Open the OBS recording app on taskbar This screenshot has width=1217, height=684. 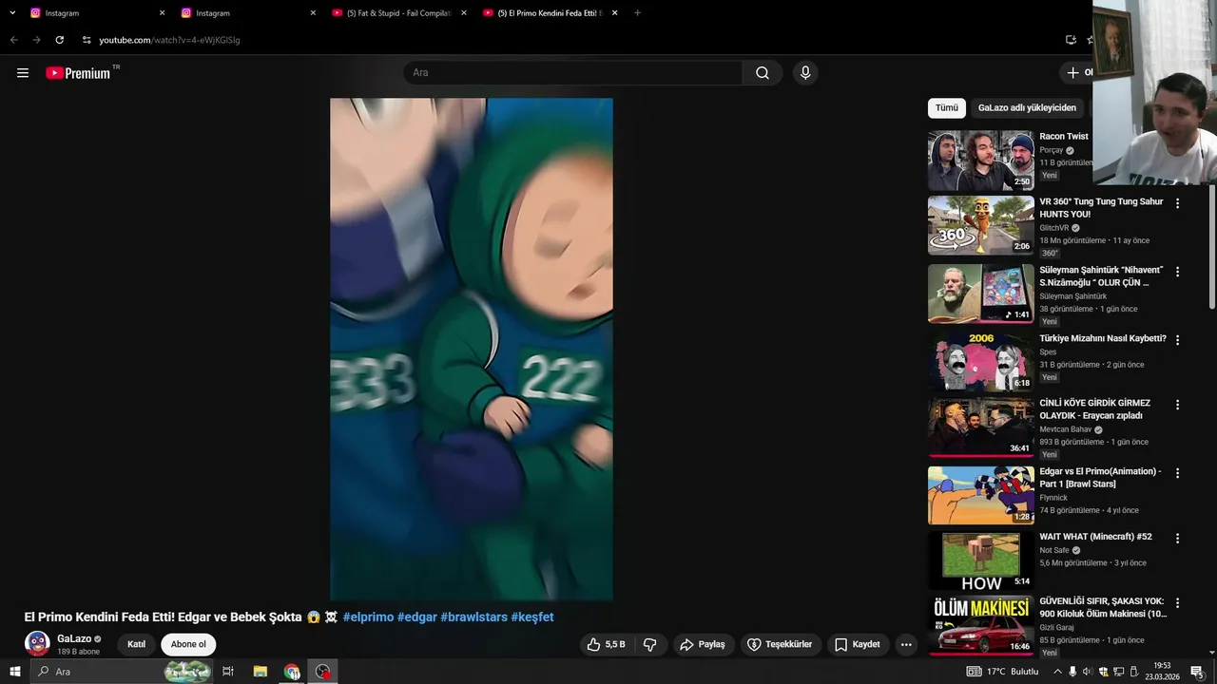[323, 672]
